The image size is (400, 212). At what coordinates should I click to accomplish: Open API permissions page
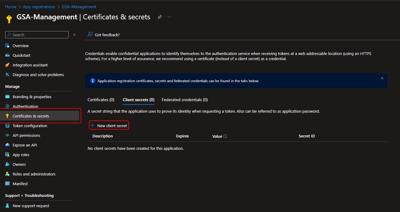[x=26, y=135]
